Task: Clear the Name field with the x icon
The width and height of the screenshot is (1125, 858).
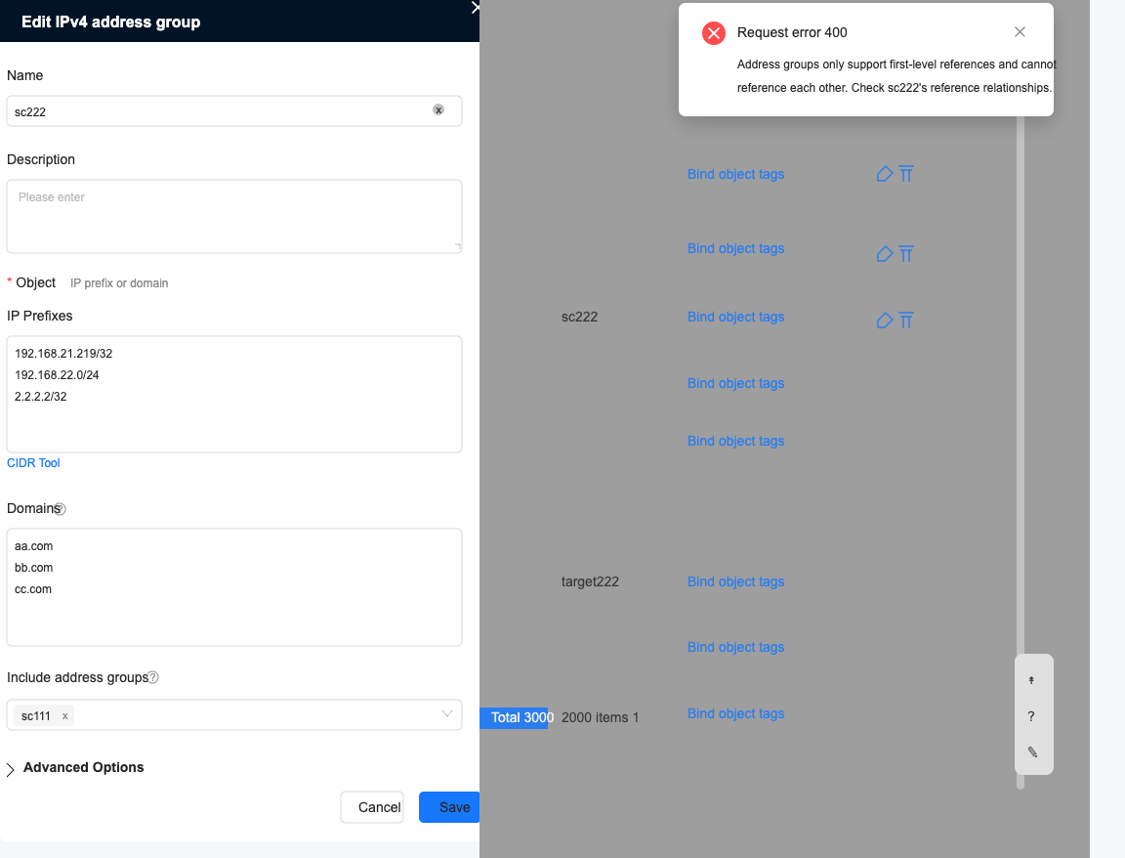Action: coord(438,109)
